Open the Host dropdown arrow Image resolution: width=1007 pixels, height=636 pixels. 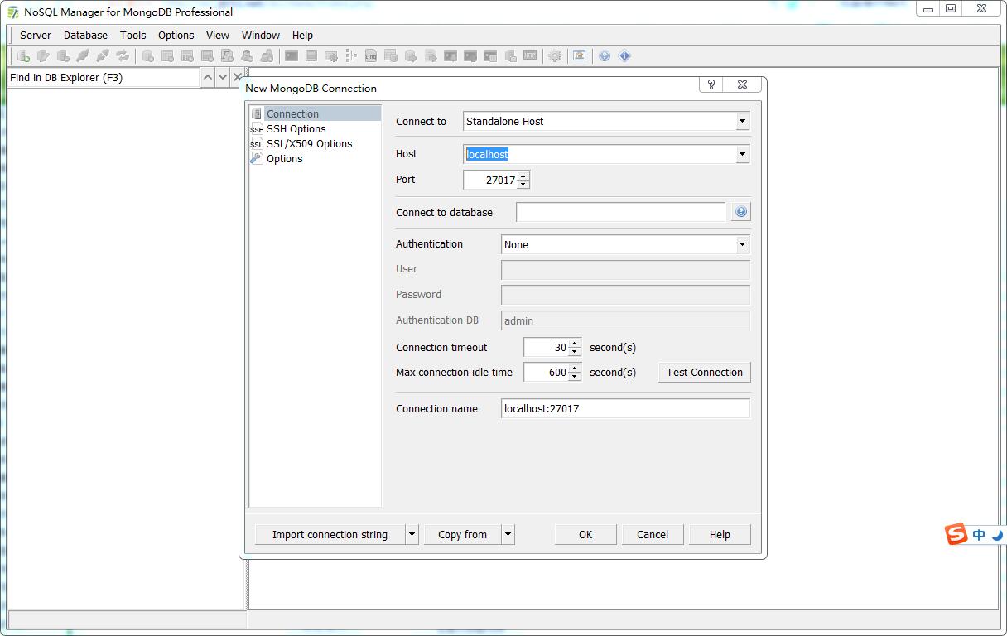[742, 154]
